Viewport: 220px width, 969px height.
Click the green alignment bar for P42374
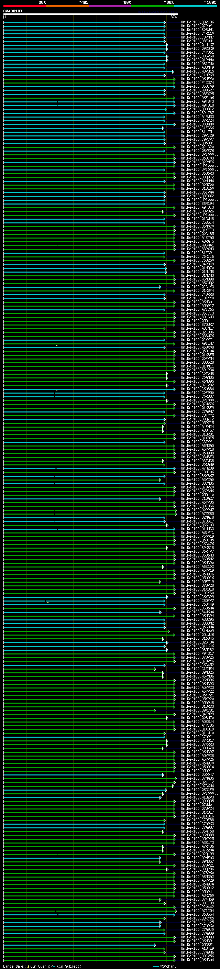pos(89,83)
